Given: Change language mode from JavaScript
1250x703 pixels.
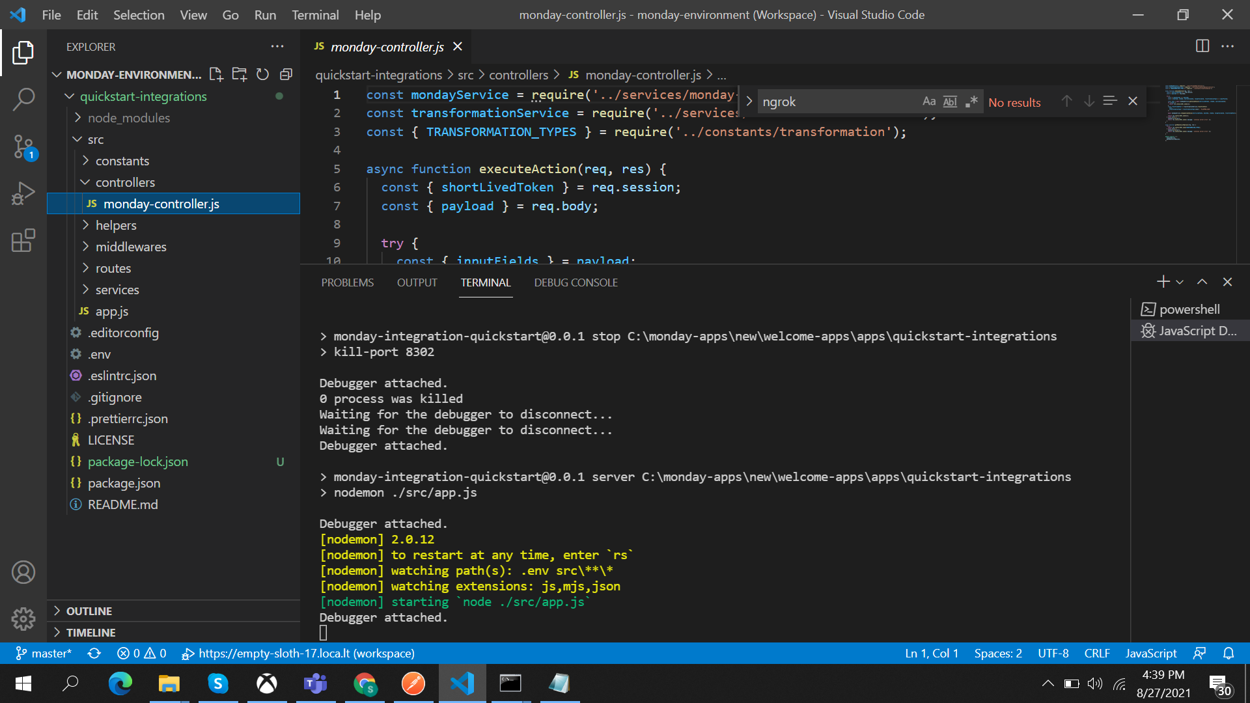Looking at the screenshot, I should 1150,654.
